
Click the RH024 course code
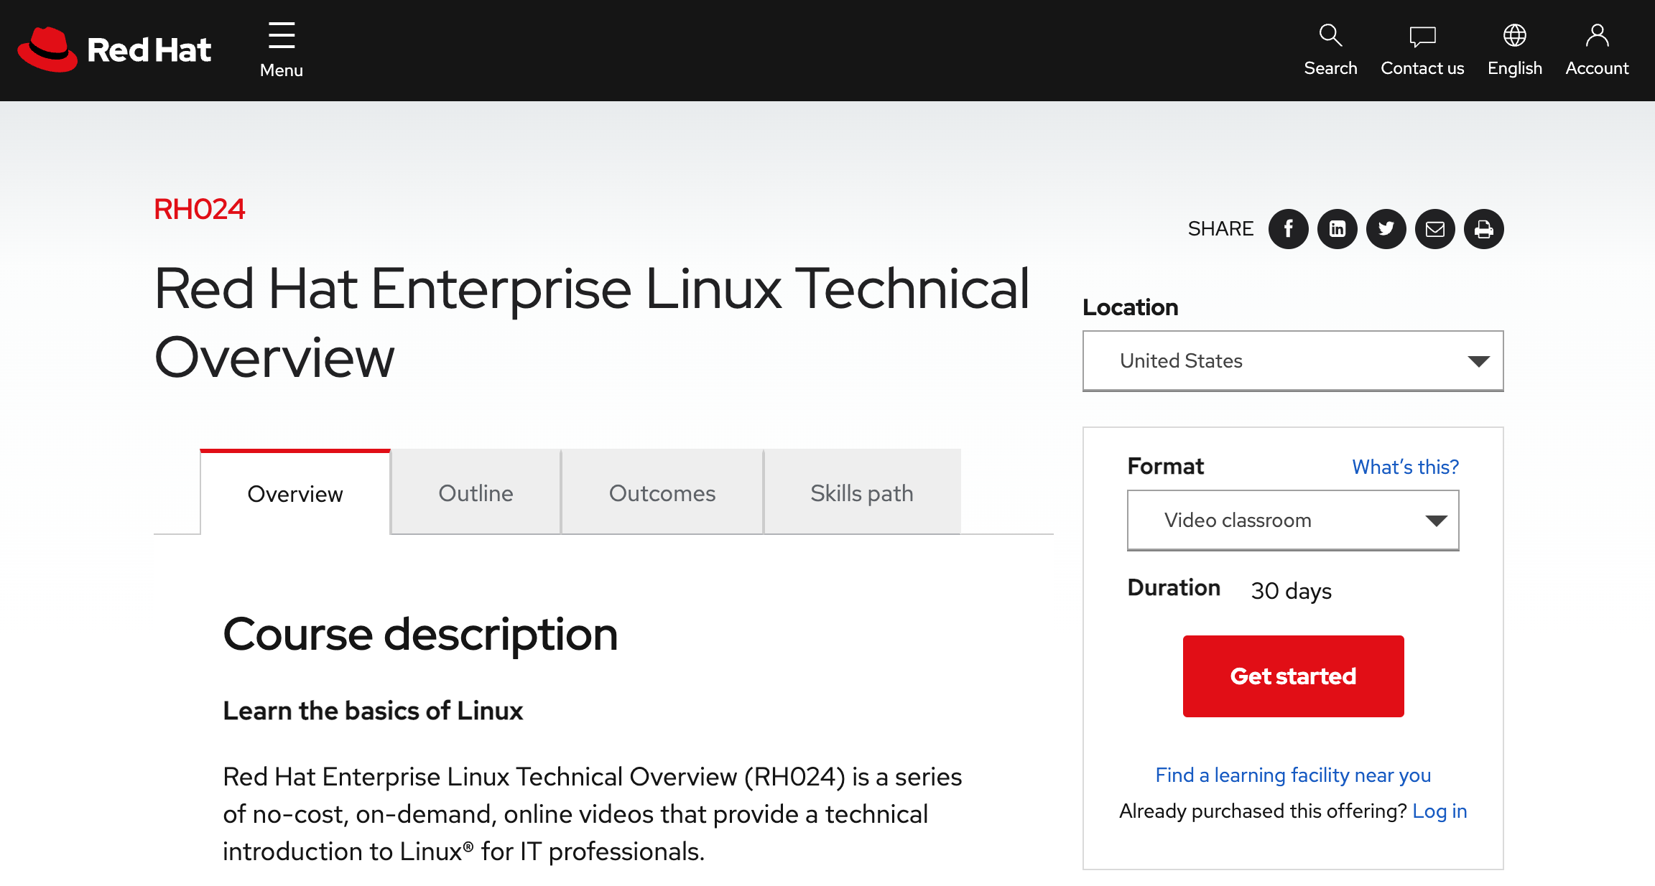[x=200, y=209]
